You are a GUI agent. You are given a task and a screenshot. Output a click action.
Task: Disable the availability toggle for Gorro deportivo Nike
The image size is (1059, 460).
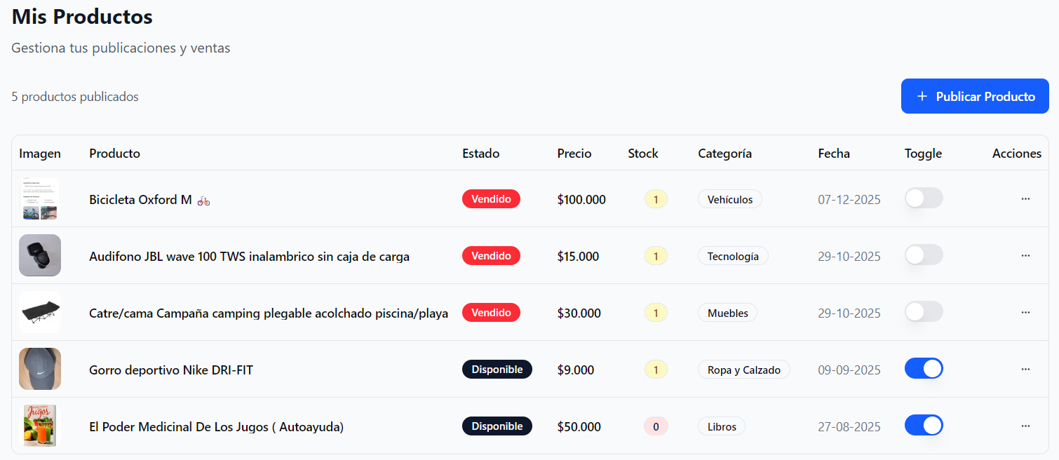point(924,368)
